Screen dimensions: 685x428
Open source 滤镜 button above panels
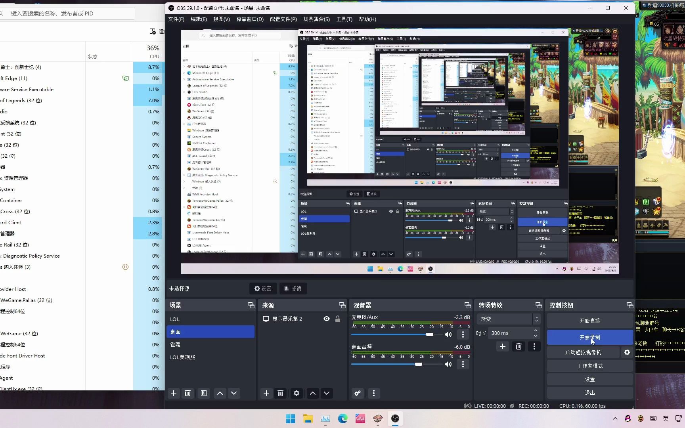point(293,289)
